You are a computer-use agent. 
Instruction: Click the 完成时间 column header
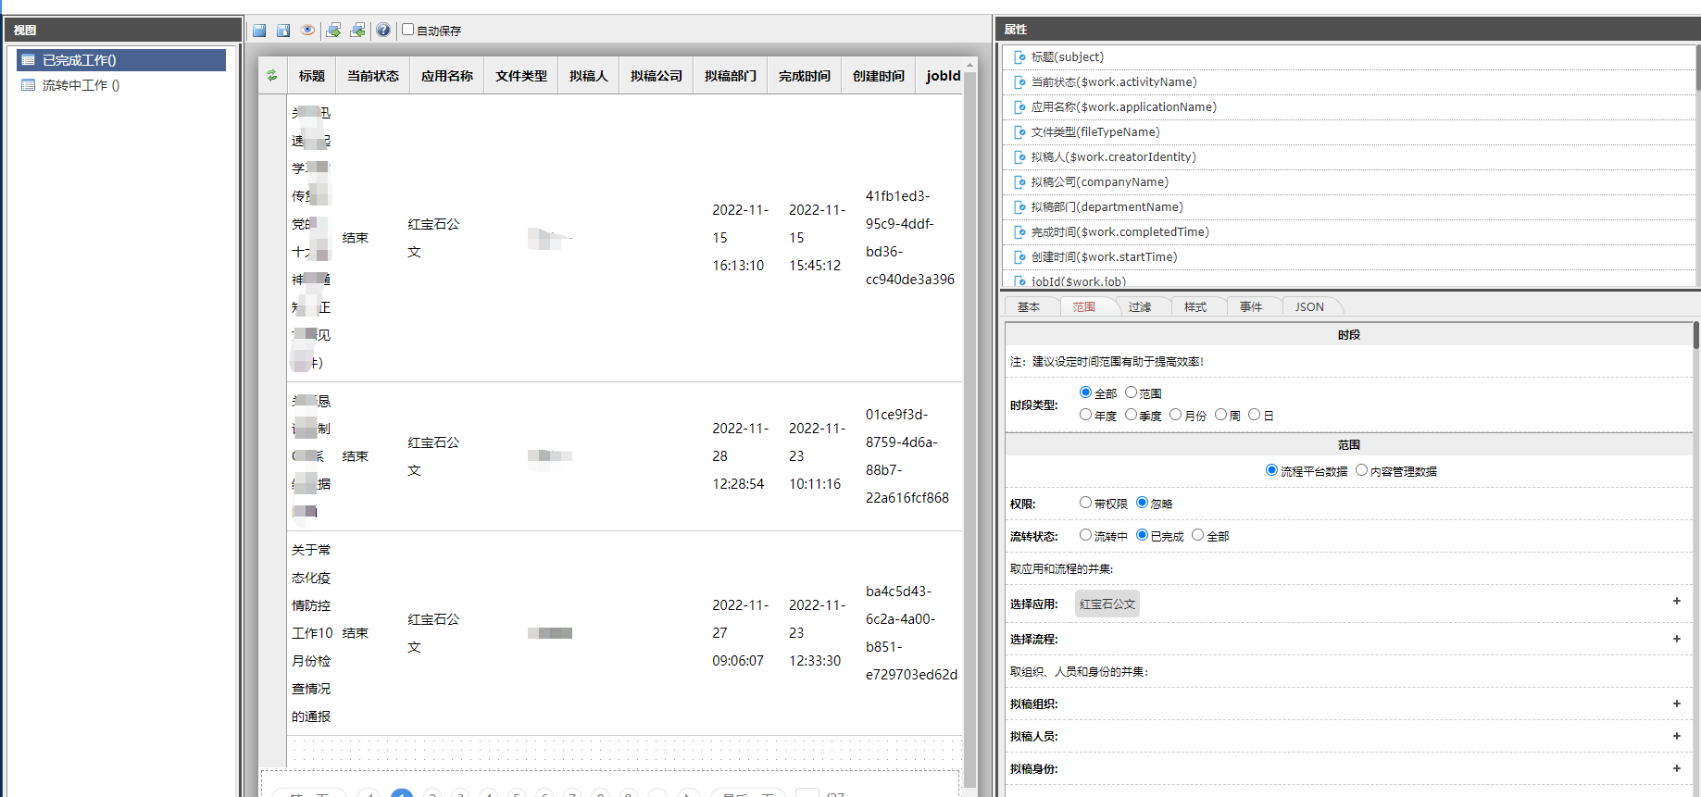pos(805,76)
